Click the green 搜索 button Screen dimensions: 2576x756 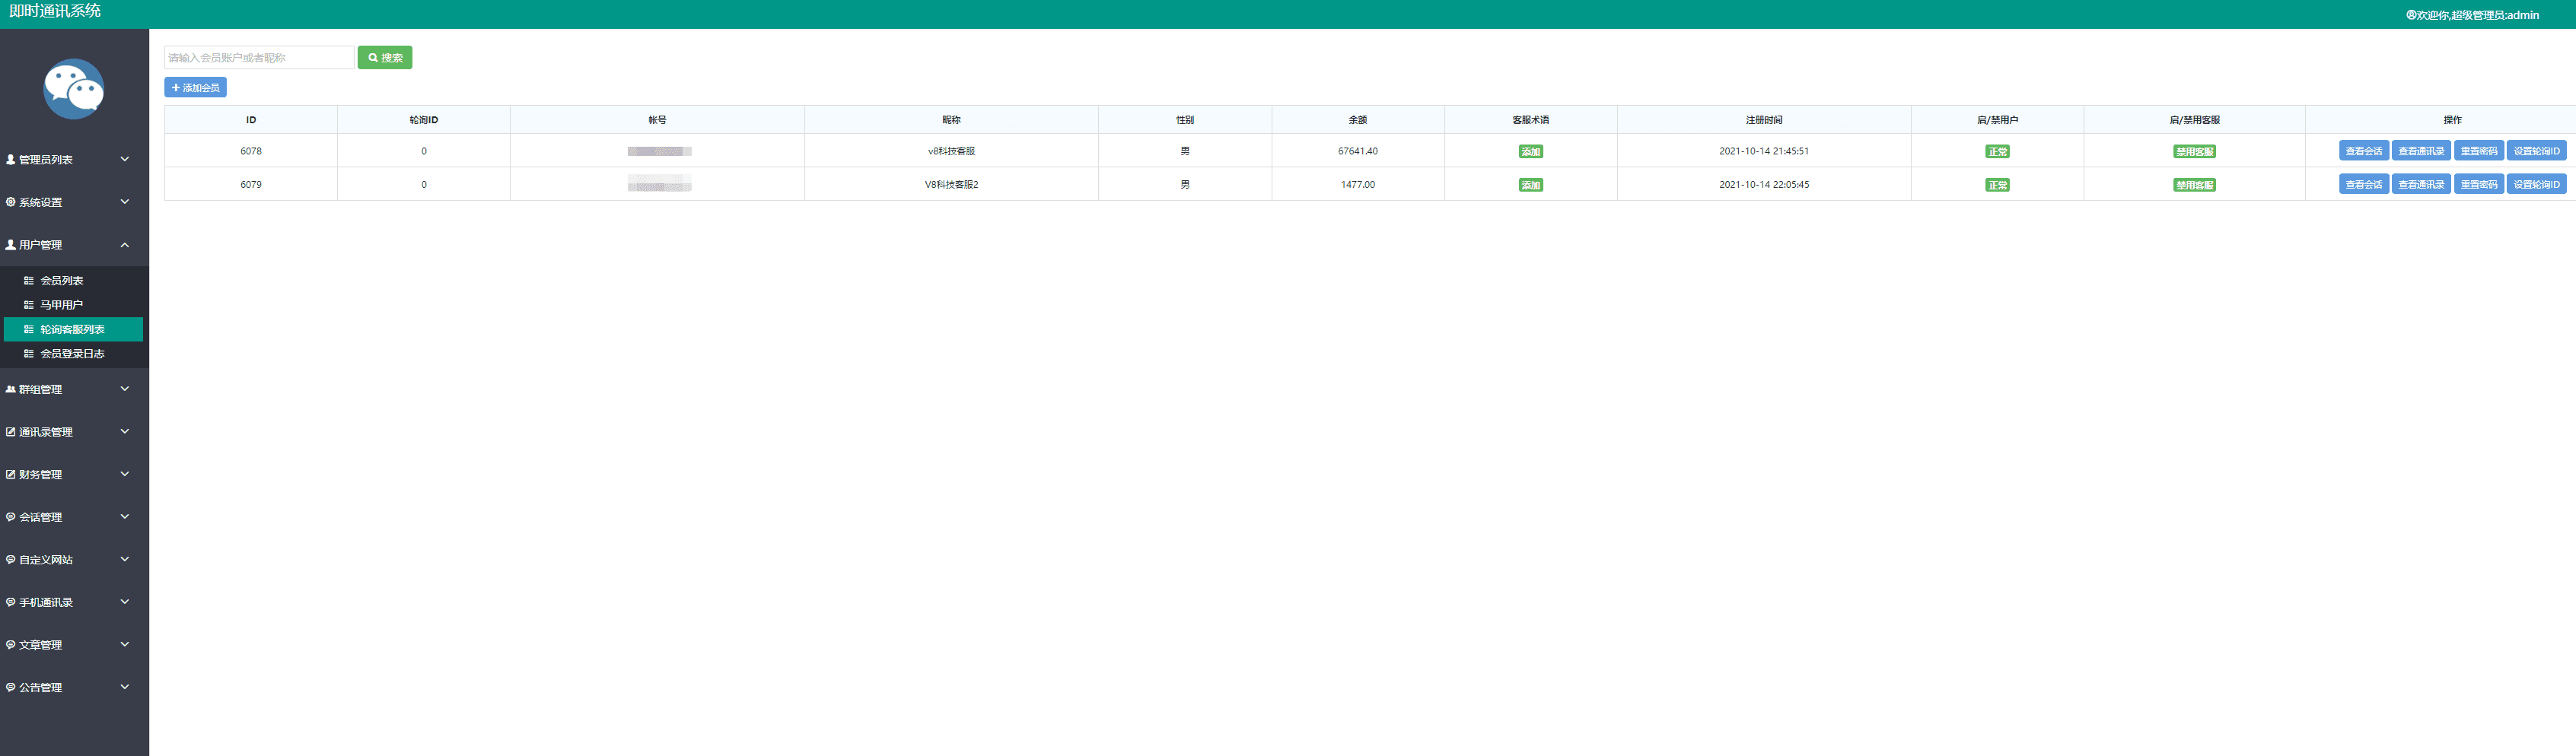click(x=385, y=58)
